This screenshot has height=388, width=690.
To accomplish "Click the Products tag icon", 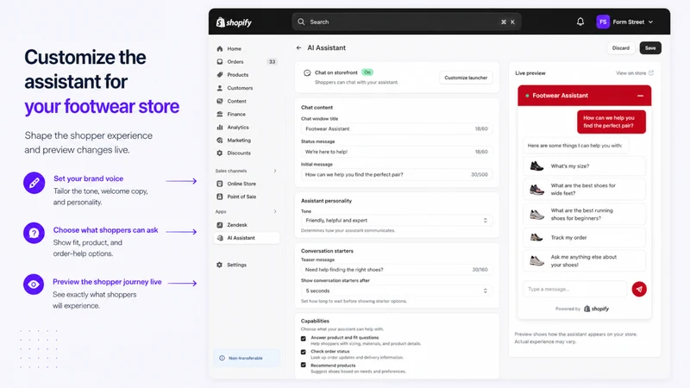I will pyautogui.click(x=220, y=75).
